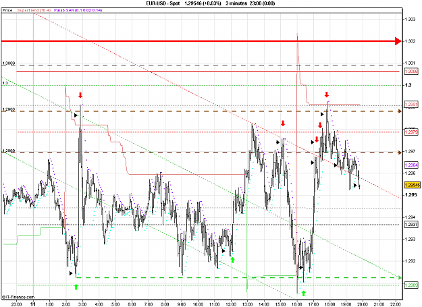Click the 1.3006 red price tag

pyautogui.click(x=411, y=72)
